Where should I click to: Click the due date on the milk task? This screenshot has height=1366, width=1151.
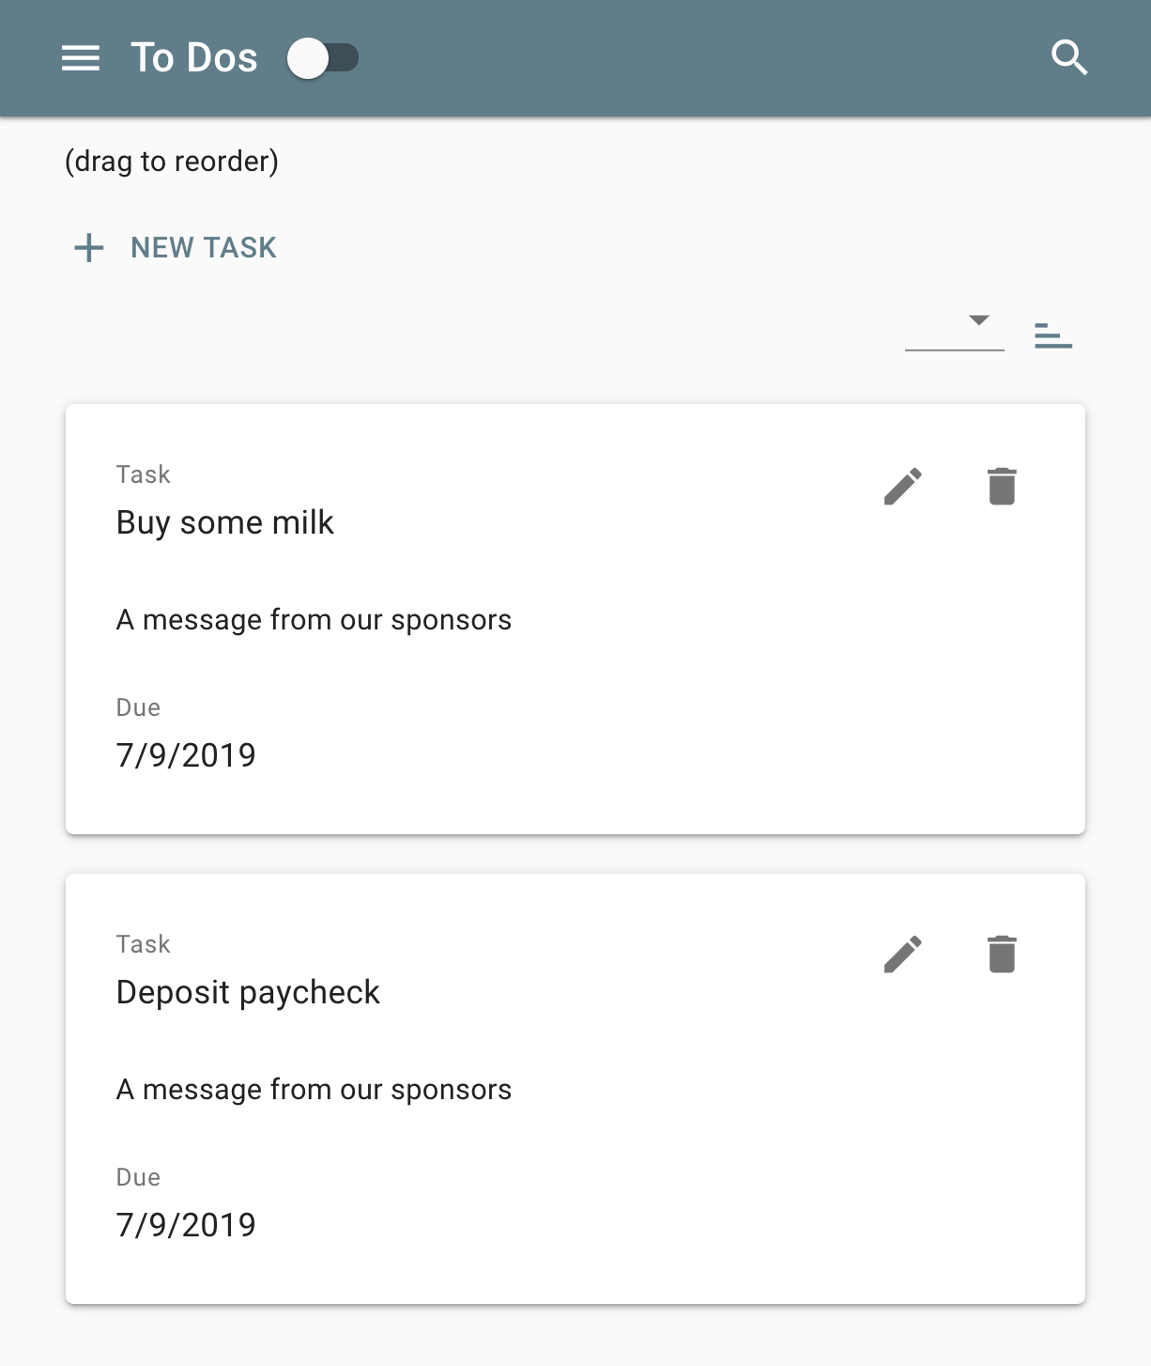(186, 755)
